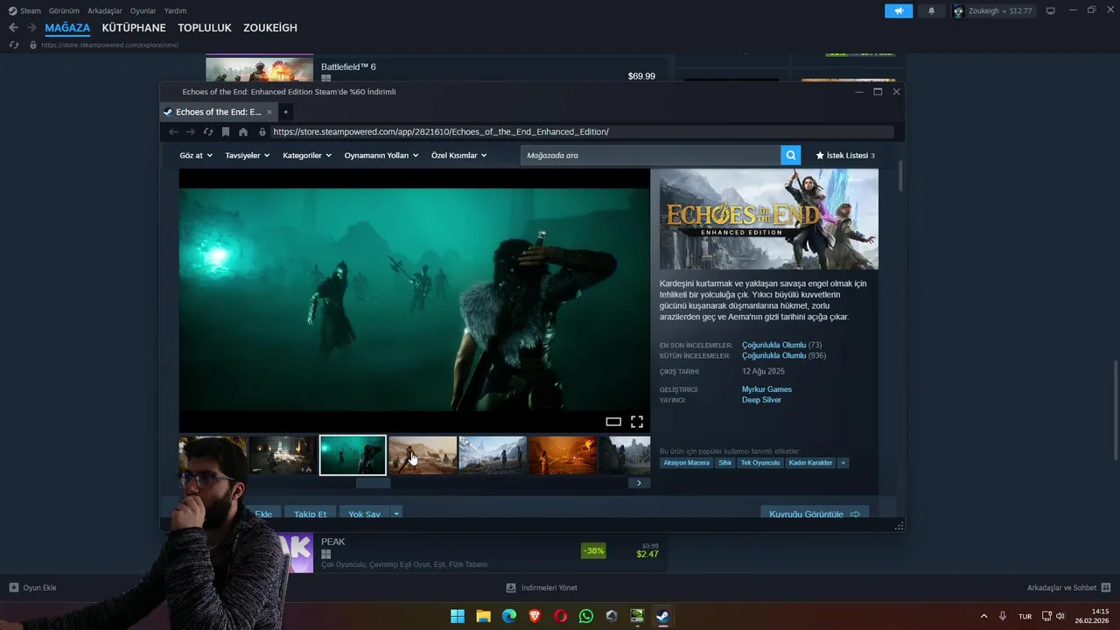Image resolution: width=1120 pixels, height=630 pixels.
Task: Open the Arkadaşlar menu
Action: pyautogui.click(x=104, y=10)
